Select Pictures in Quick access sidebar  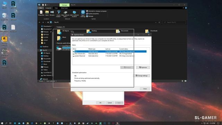[46, 32]
